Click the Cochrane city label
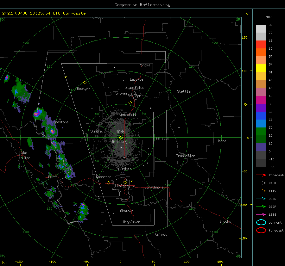The height and width of the screenshot is (266, 285). coord(104,177)
